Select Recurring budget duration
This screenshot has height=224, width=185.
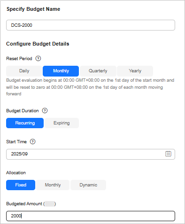[x=25, y=123]
